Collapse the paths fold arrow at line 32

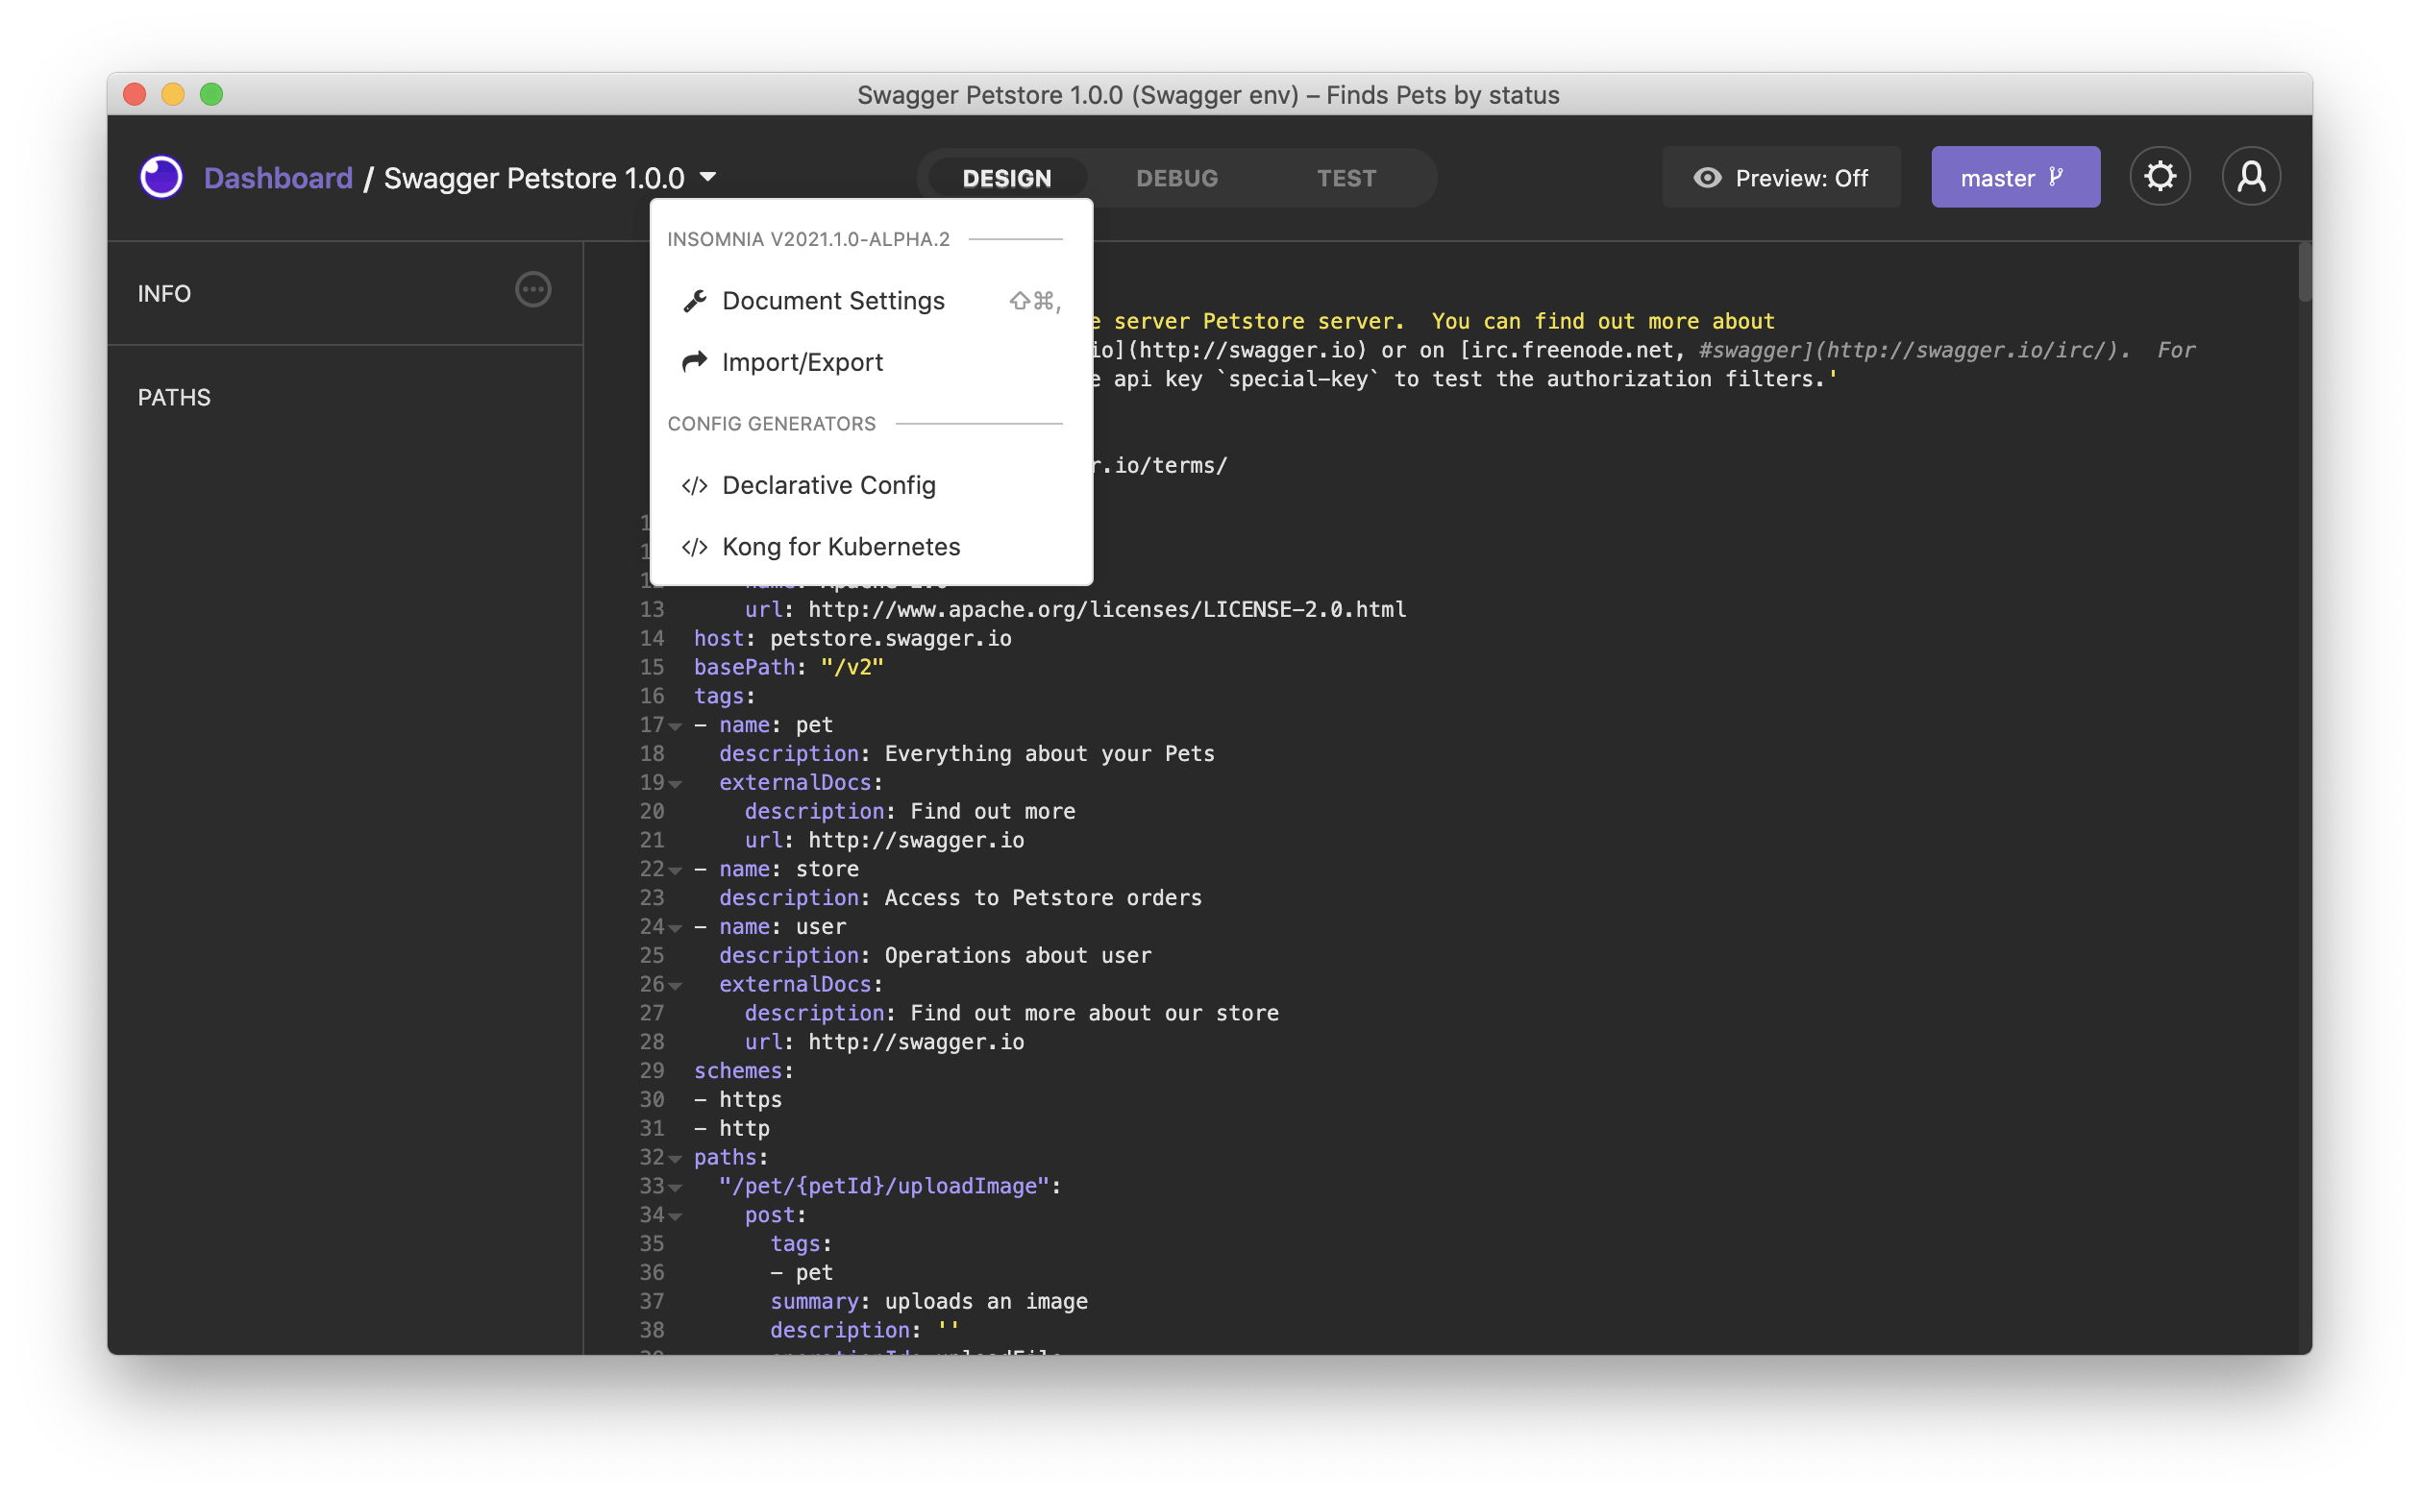pos(676,1160)
